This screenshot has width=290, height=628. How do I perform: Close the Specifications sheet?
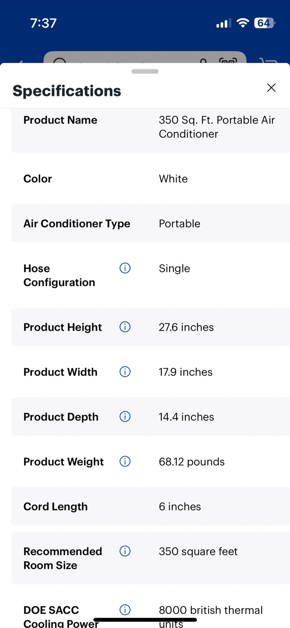[x=271, y=88]
